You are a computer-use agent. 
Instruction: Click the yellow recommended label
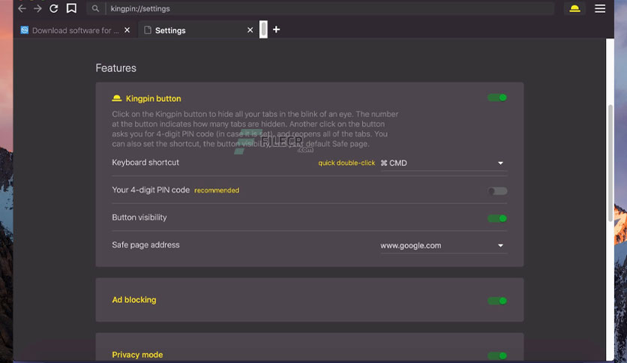point(217,190)
